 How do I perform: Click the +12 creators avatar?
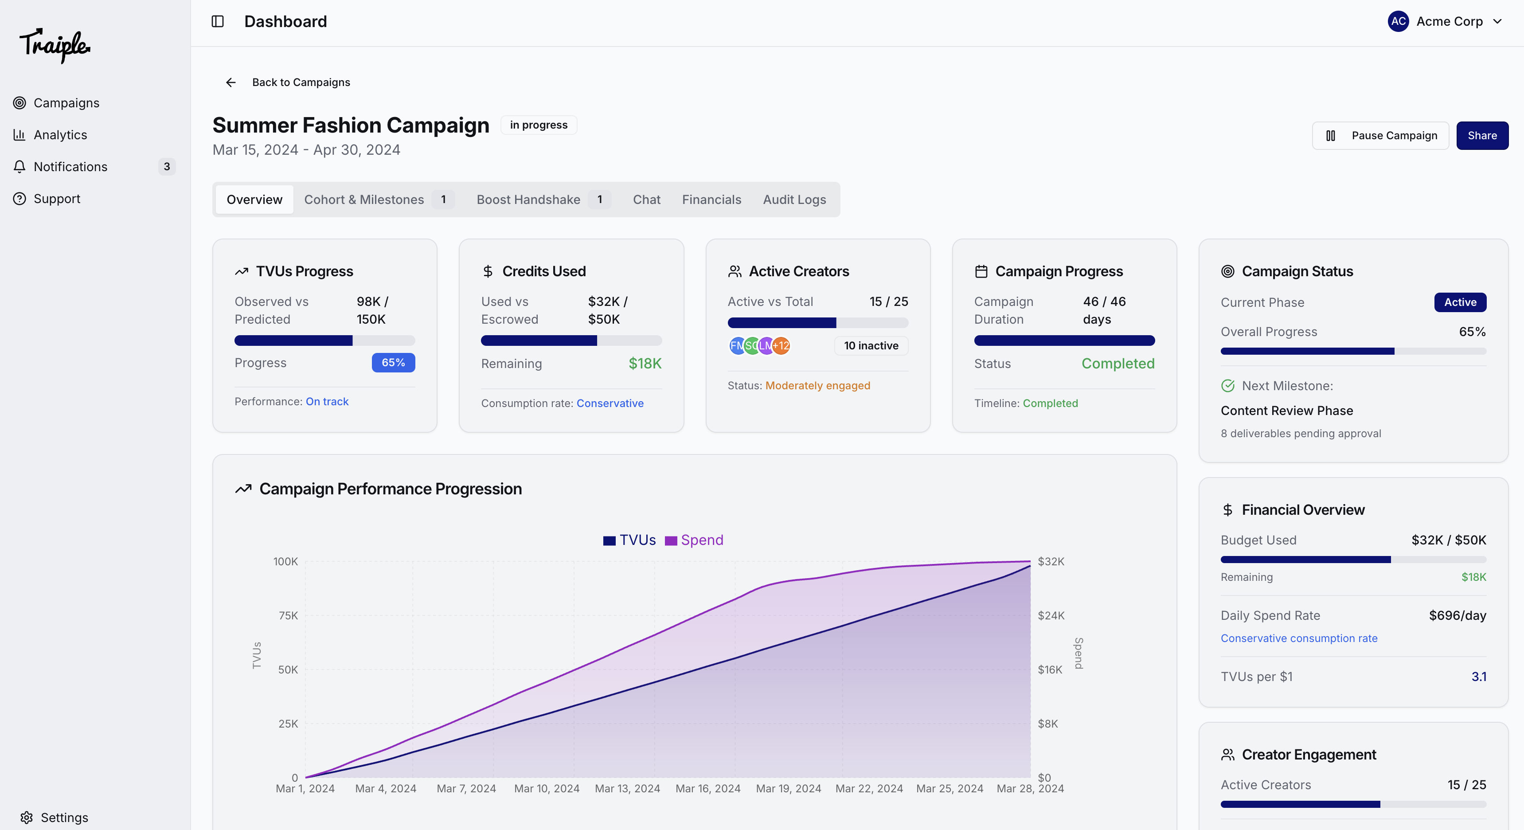(x=781, y=345)
